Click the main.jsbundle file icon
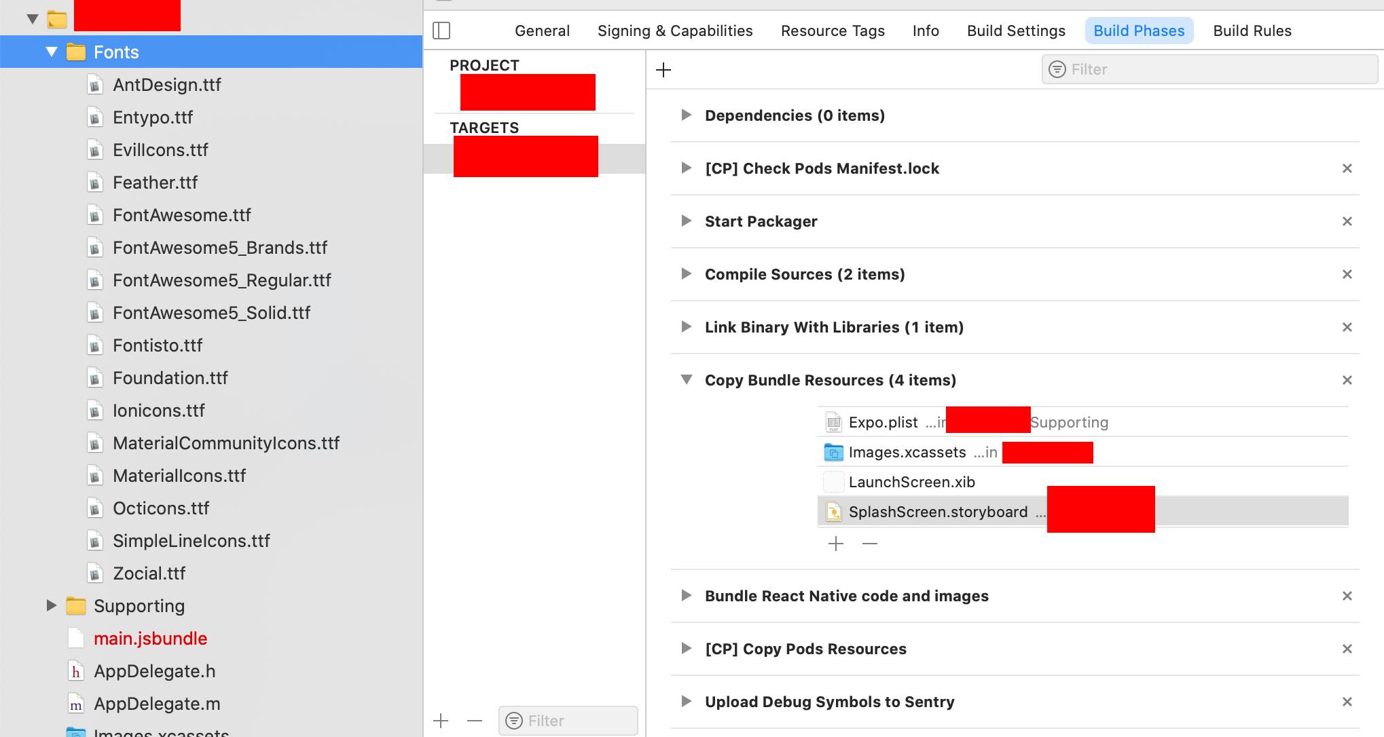This screenshot has width=1384, height=737. tap(75, 638)
